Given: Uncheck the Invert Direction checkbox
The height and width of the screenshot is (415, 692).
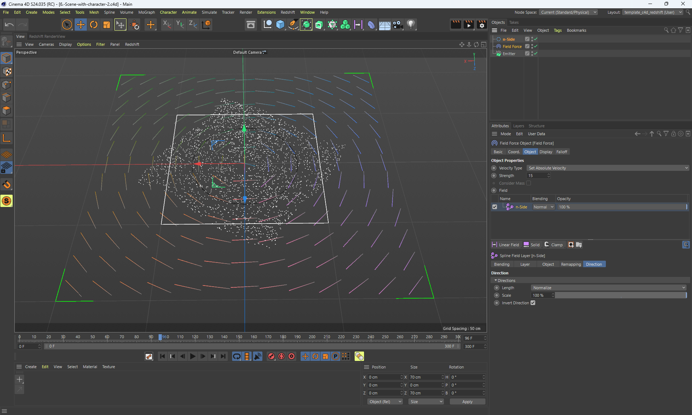Looking at the screenshot, I should tap(533, 303).
